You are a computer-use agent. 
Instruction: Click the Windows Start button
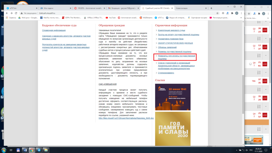4,150
